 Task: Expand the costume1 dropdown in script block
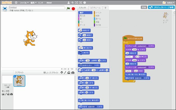[x=147, y=46]
